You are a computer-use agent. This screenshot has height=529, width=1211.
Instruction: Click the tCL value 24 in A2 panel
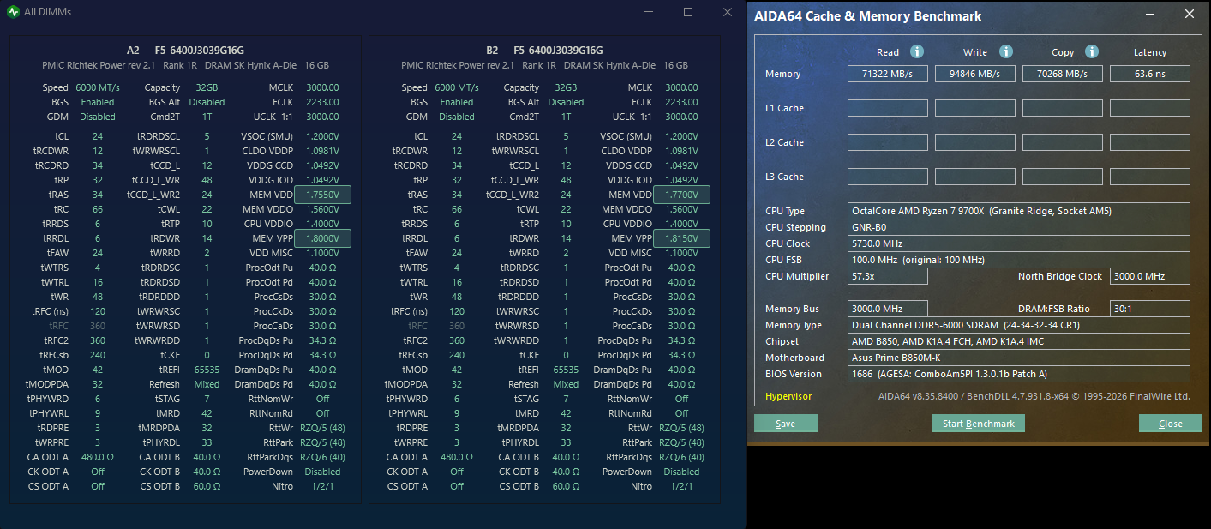tap(98, 136)
